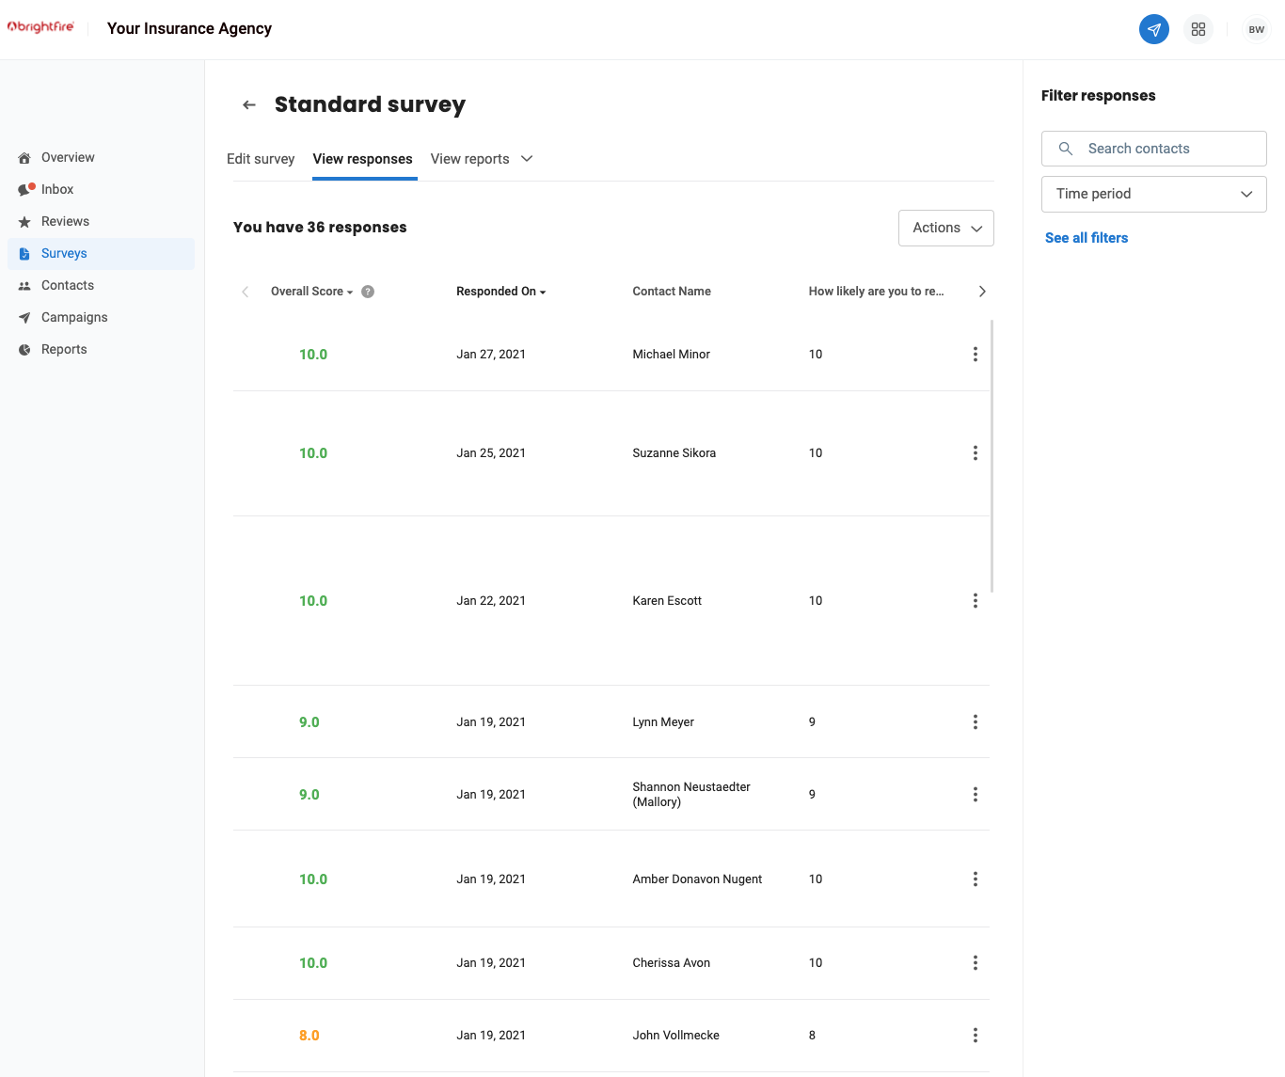Open the apps grid menu in header

point(1198,29)
